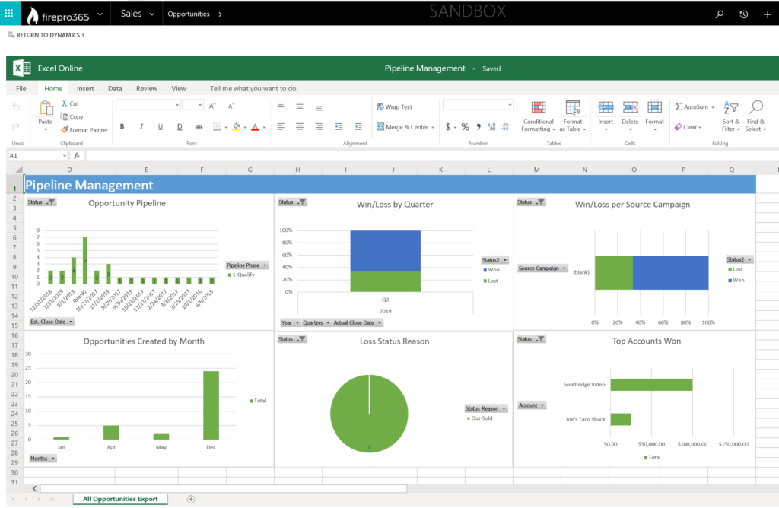Click the percent style number format
This screenshot has width=779, height=508.
464,127
